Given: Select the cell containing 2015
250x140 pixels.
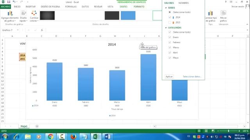Looking at the screenshot, I should pyautogui.click(x=23, y=59).
